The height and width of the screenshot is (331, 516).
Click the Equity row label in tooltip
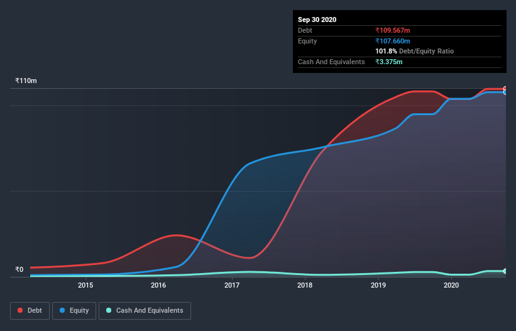point(307,41)
